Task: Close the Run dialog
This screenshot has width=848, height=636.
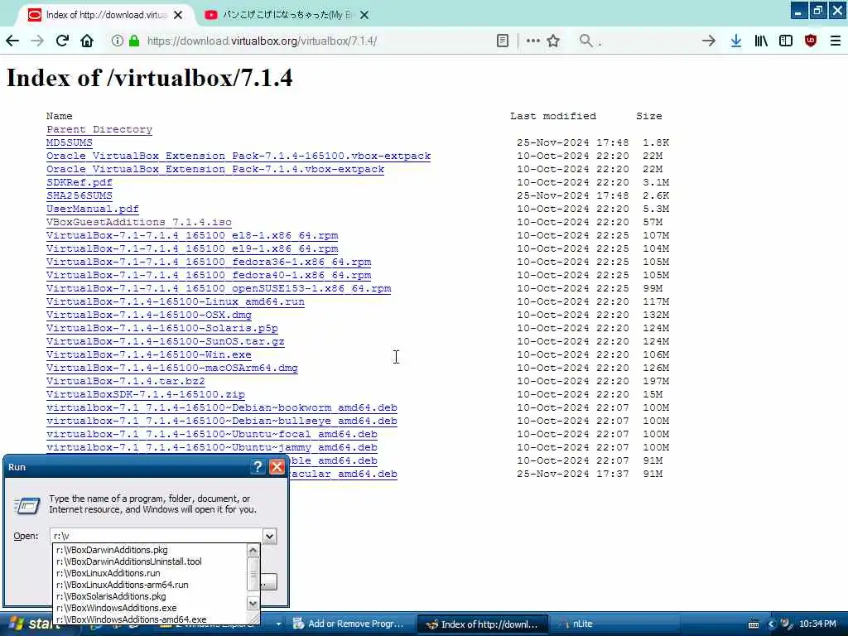Action: coord(277,467)
